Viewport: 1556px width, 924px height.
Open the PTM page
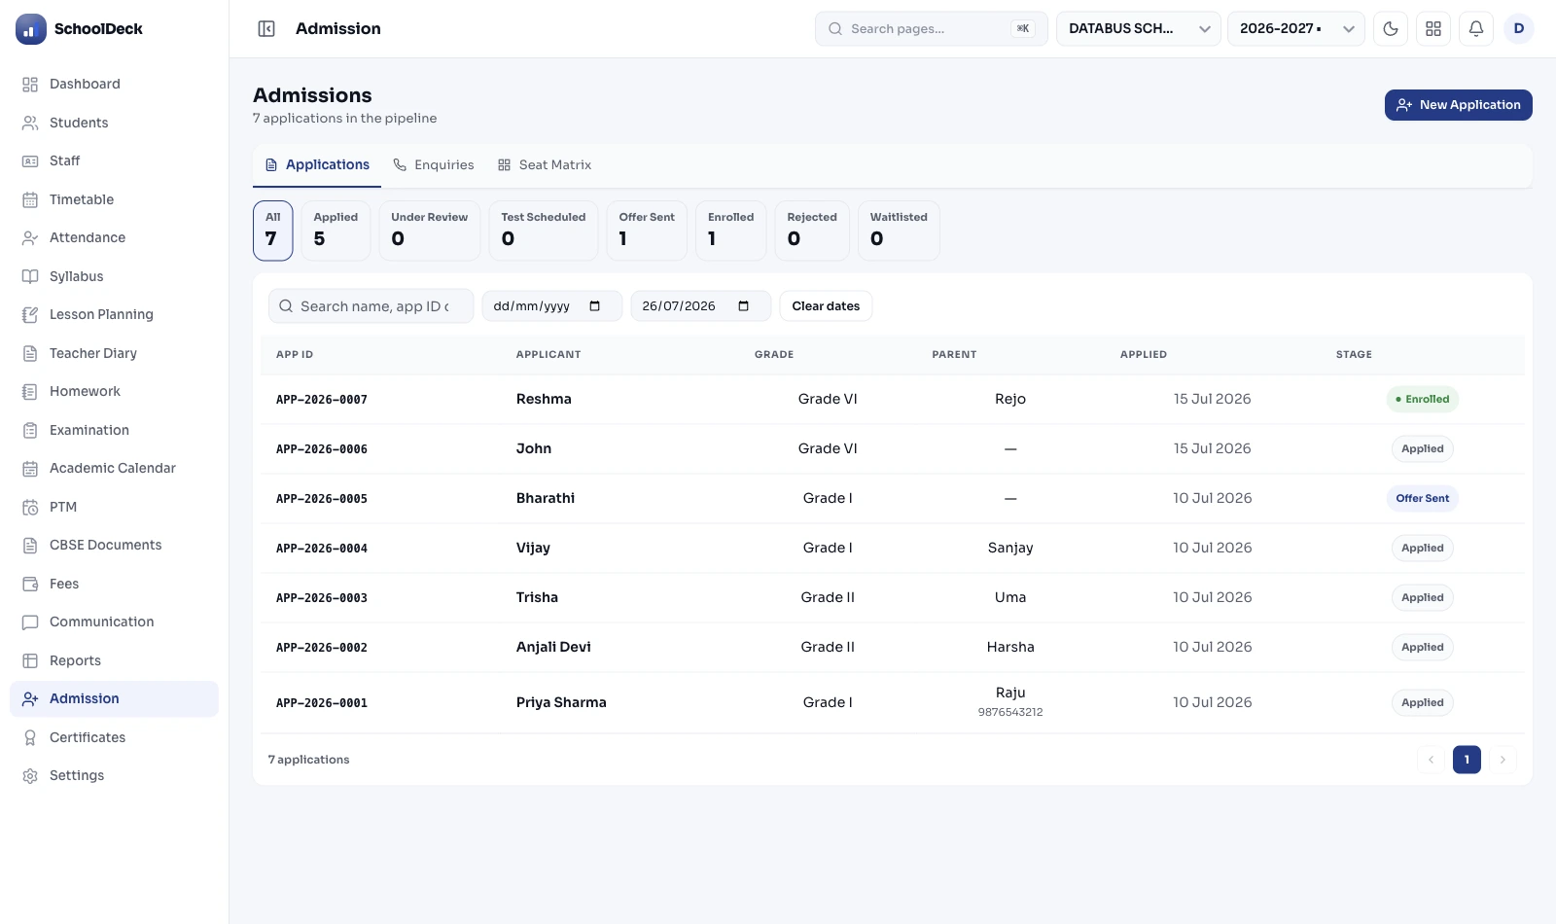(x=114, y=507)
